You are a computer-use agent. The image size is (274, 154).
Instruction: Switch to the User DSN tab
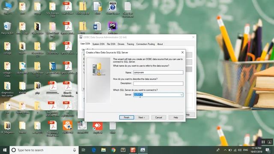pos(85,44)
